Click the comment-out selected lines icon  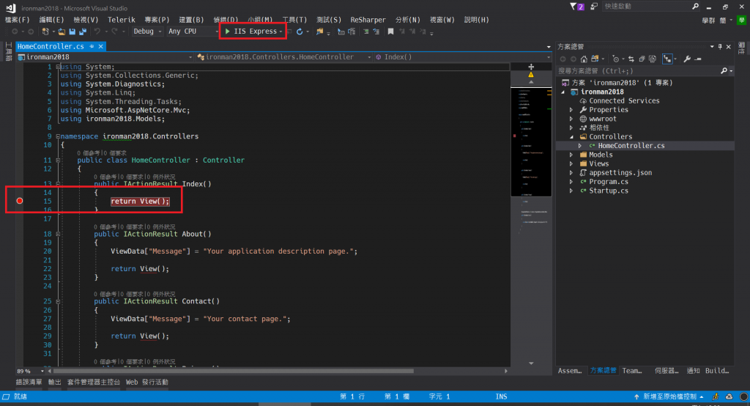(x=366, y=32)
